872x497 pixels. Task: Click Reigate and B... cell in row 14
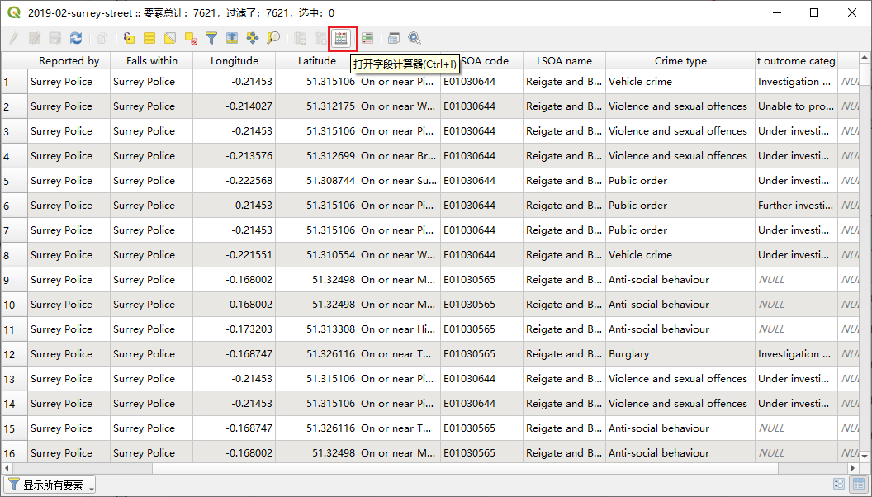565,404
